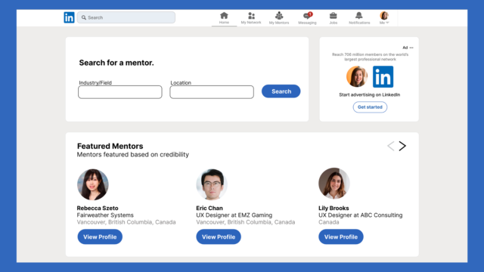This screenshot has height=272, width=484.
Task: Open the Notifications bell tab
Action: click(359, 18)
